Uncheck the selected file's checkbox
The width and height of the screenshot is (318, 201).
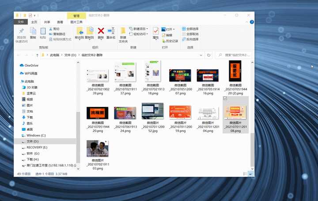(225, 99)
